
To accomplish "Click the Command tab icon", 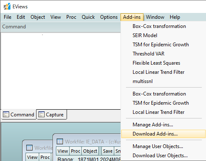I will (x=6, y=114).
